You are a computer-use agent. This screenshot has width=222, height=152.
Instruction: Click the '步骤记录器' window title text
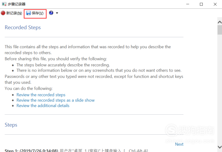[x=17, y=4]
